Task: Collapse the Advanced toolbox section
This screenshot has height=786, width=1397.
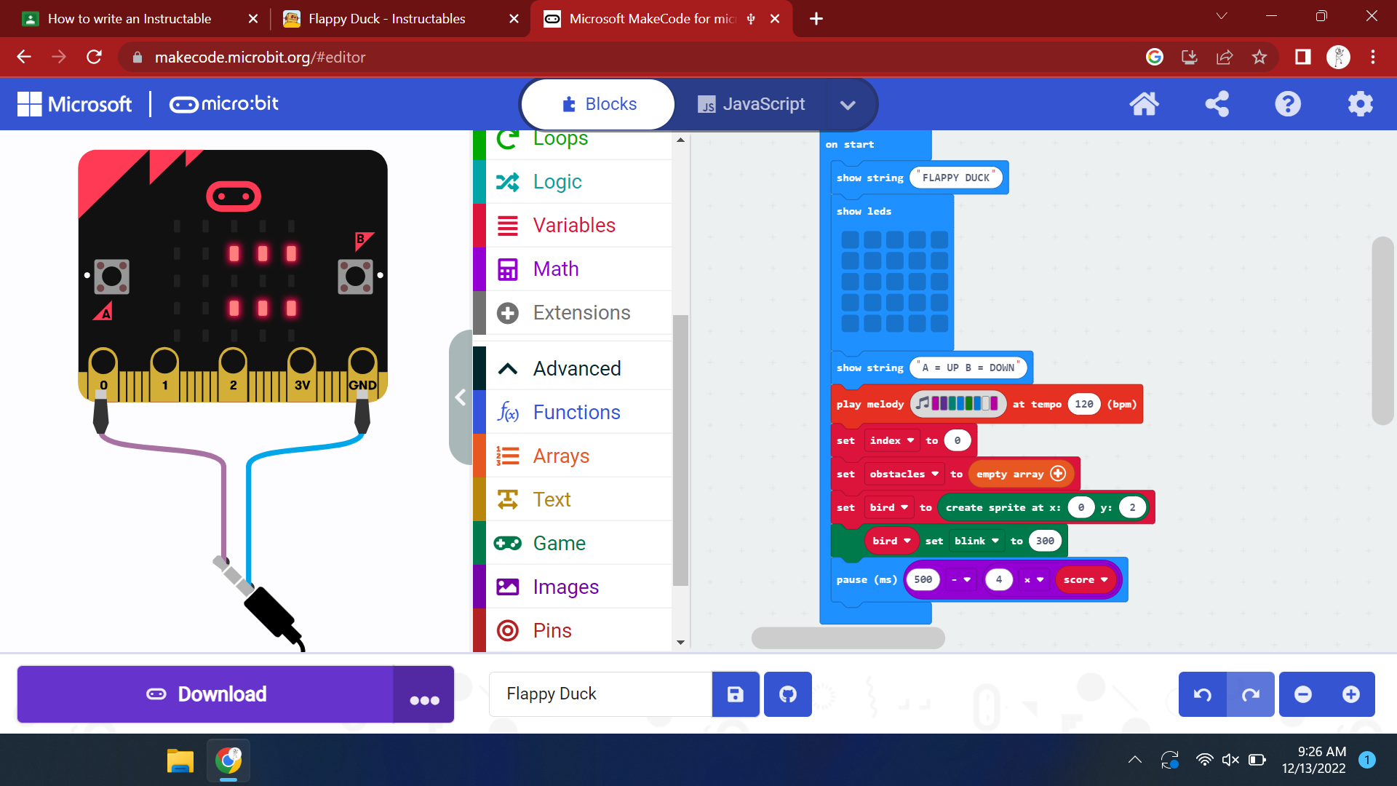Action: (577, 368)
